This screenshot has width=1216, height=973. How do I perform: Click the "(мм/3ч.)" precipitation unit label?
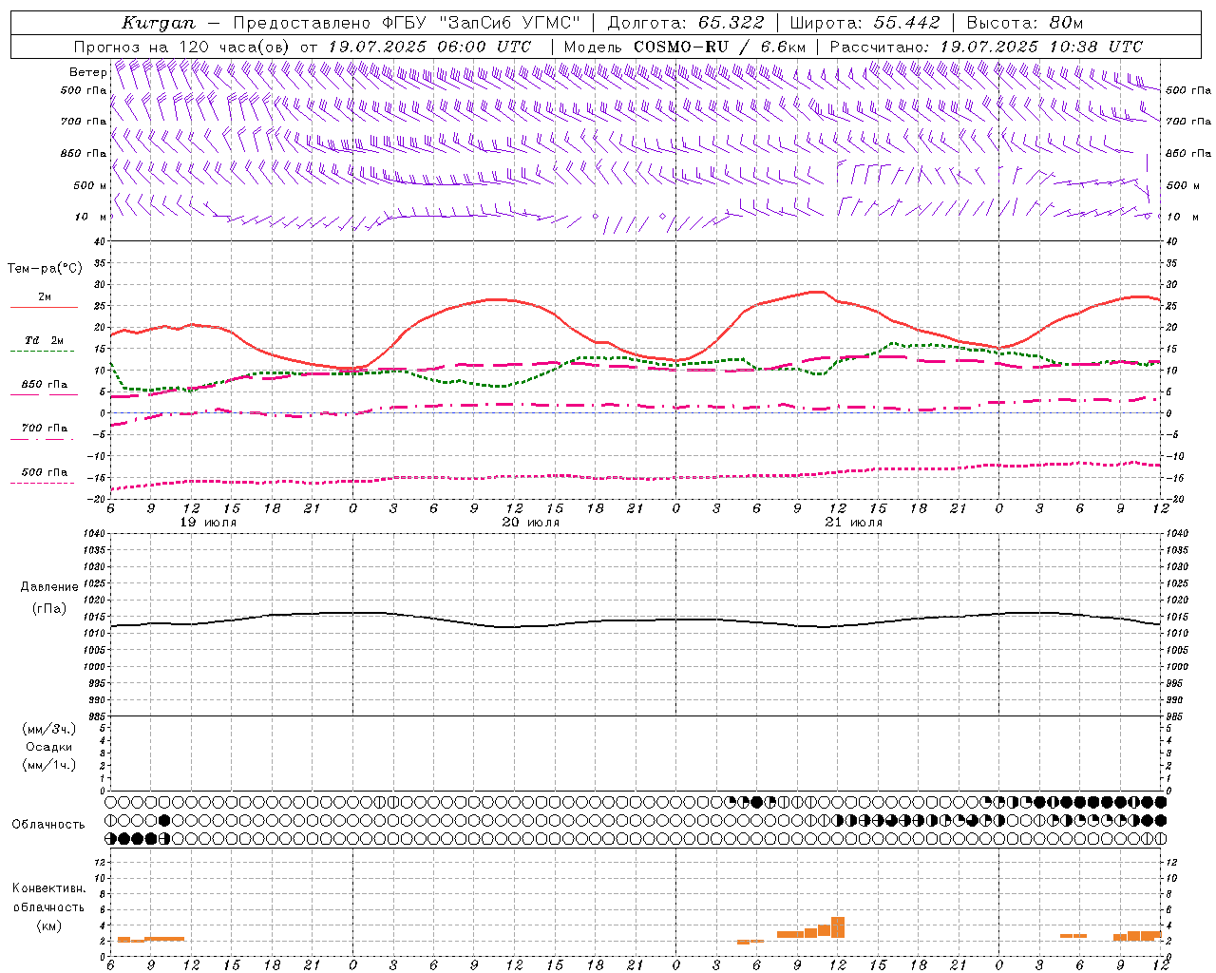click(49, 729)
